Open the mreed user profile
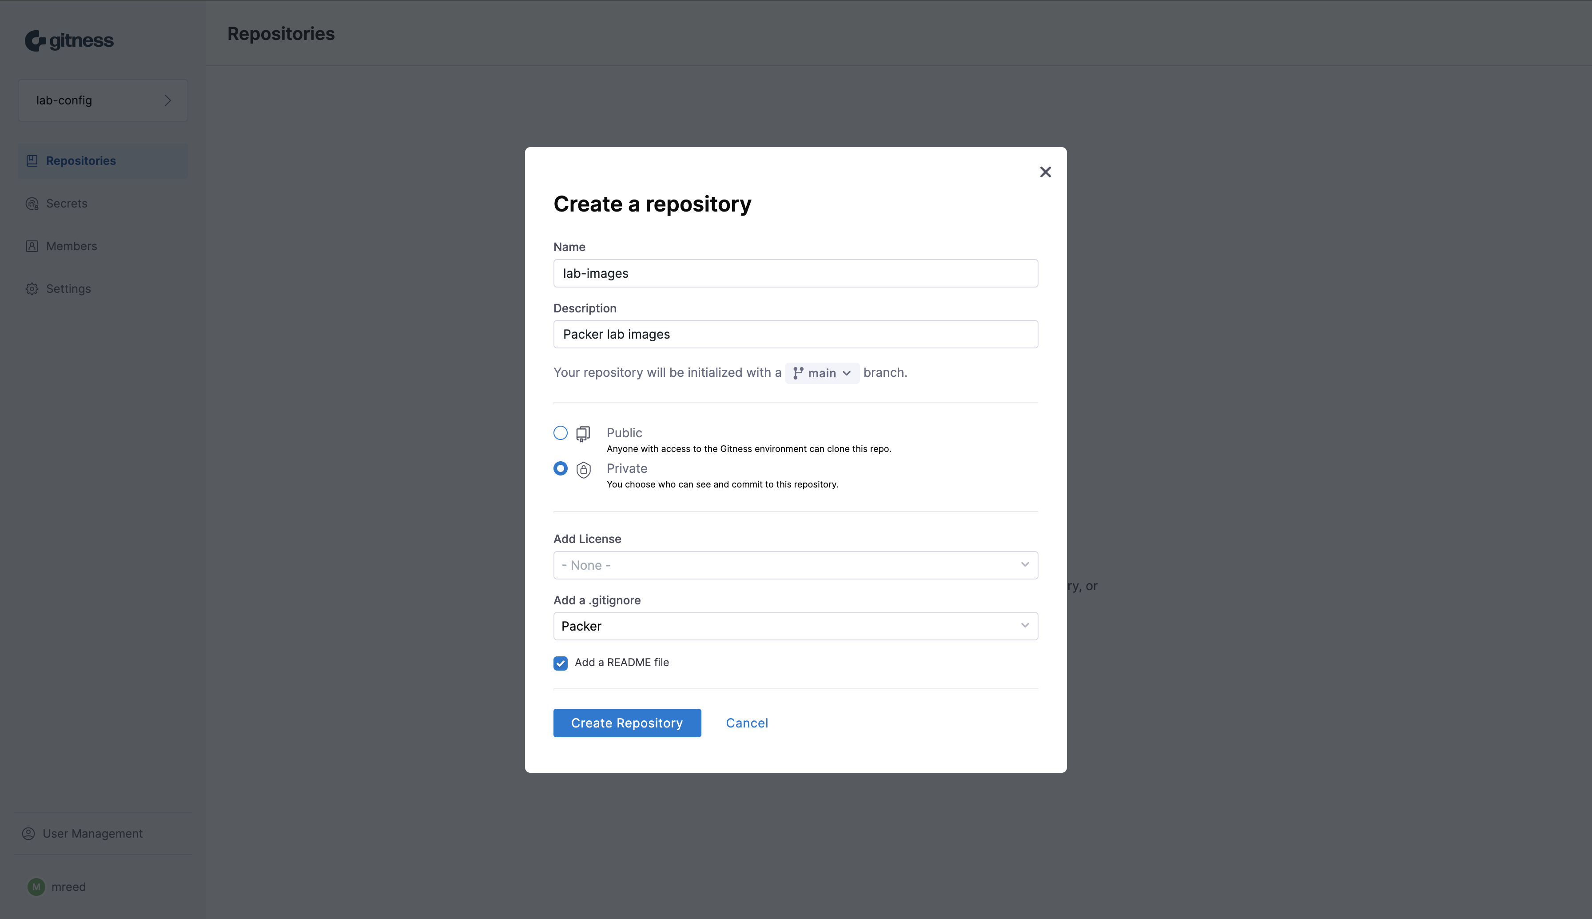Image resolution: width=1592 pixels, height=919 pixels. point(57,887)
